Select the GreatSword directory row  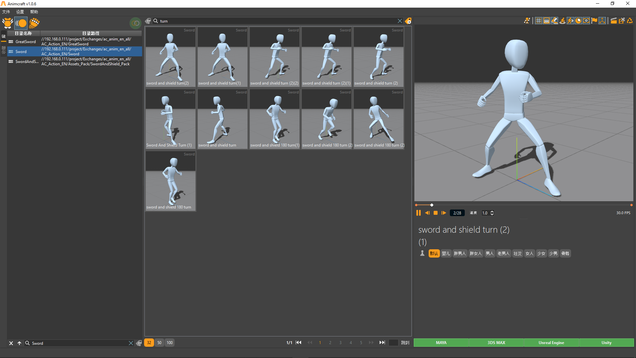point(75,41)
